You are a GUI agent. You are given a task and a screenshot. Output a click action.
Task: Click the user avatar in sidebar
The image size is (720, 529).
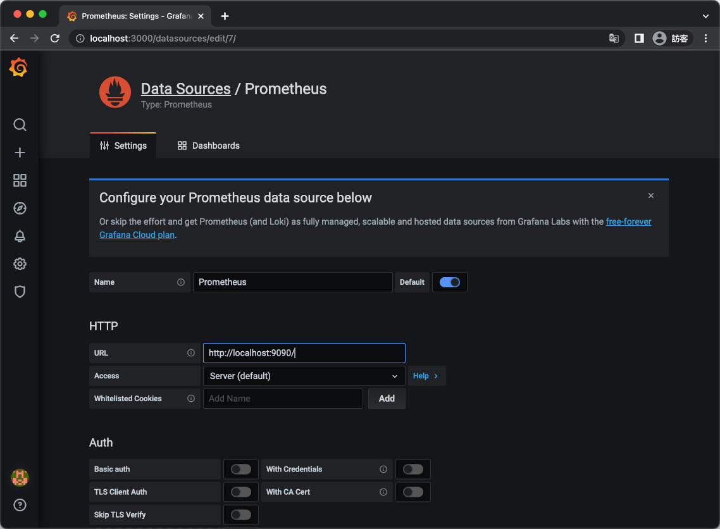(x=20, y=478)
